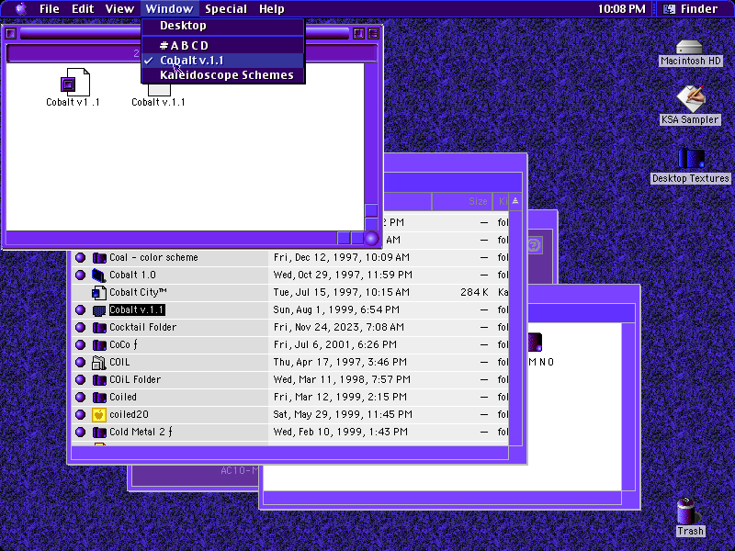
Task: Select the Coiled folder icon
Action: coord(99,398)
